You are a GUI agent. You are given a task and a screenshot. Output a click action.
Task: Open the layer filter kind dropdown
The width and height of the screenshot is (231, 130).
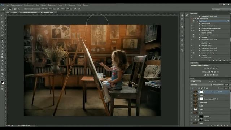point(196,82)
